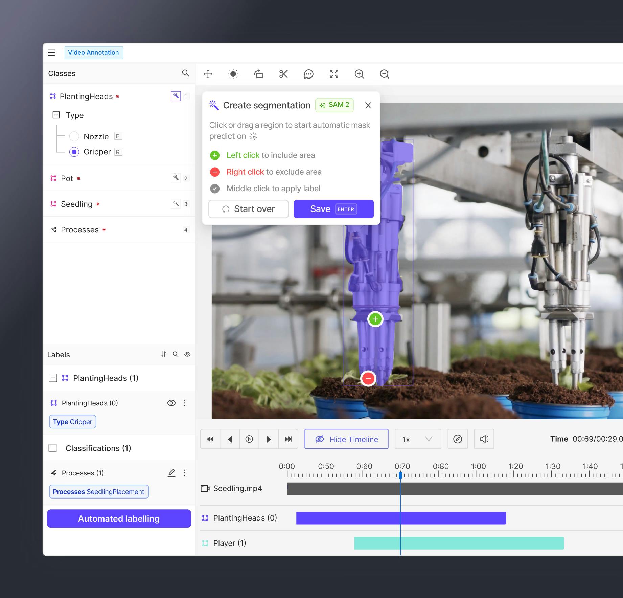
Task: Click the red exclude point on mask
Action: (368, 378)
